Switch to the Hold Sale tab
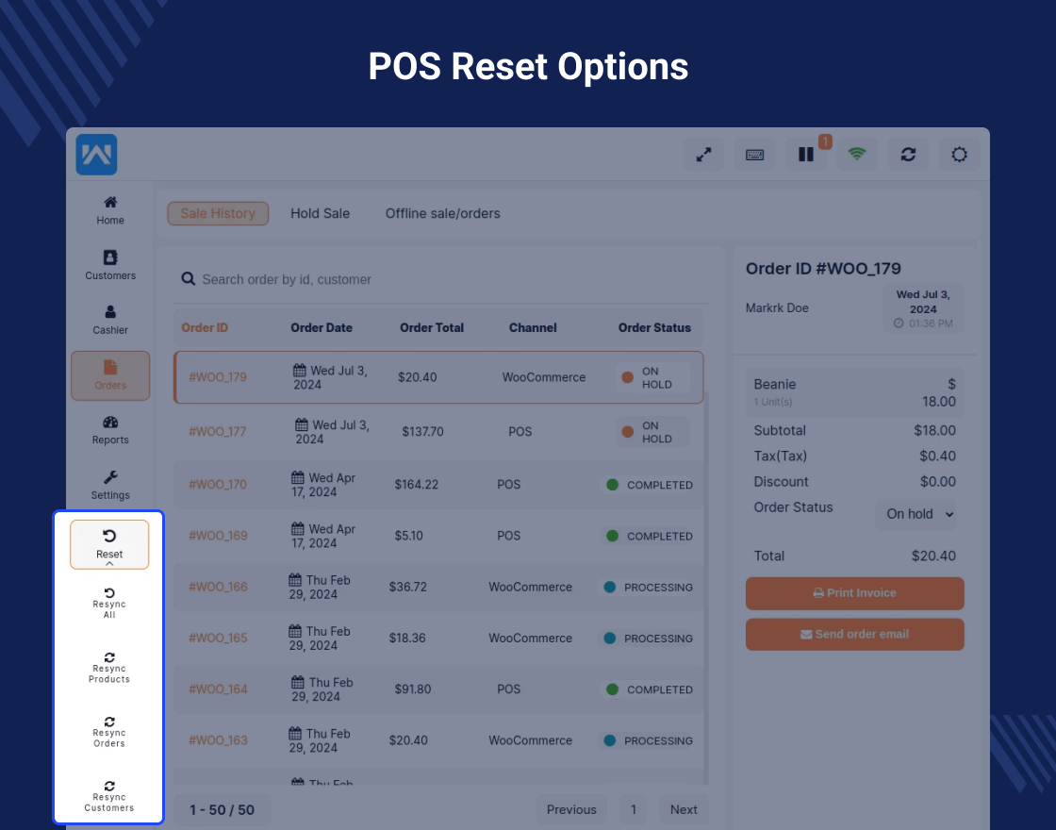Image resolution: width=1056 pixels, height=830 pixels. [x=320, y=213]
